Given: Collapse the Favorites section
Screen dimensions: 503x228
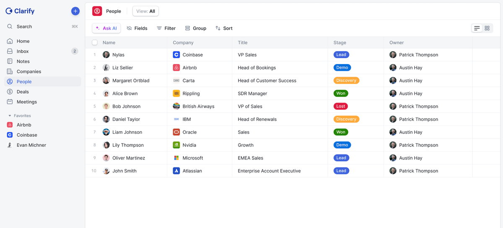Looking at the screenshot, I should [x=10, y=116].
